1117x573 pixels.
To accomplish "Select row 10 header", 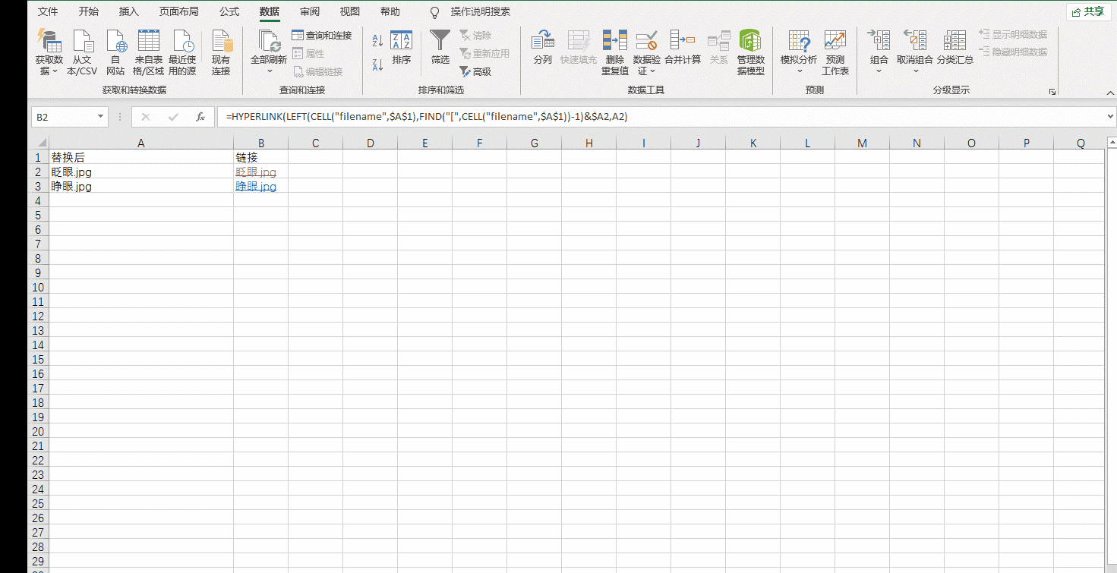I will [38, 288].
